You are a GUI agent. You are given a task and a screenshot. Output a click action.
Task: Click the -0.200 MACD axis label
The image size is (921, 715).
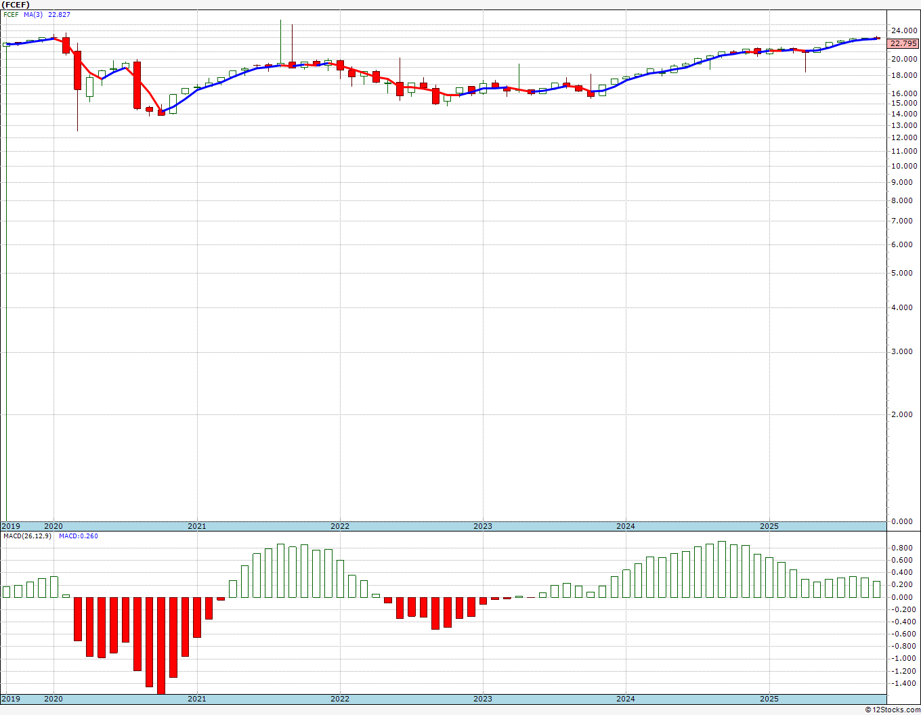(905, 610)
